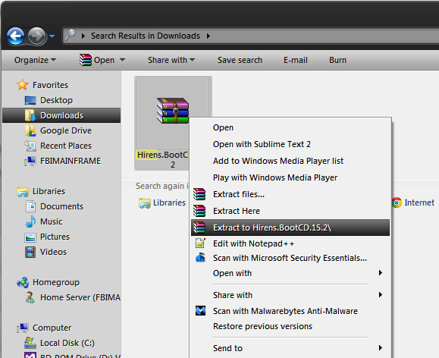Open the Pictures library
Image resolution: width=439 pixels, height=358 pixels.
(x=55, y=237)
